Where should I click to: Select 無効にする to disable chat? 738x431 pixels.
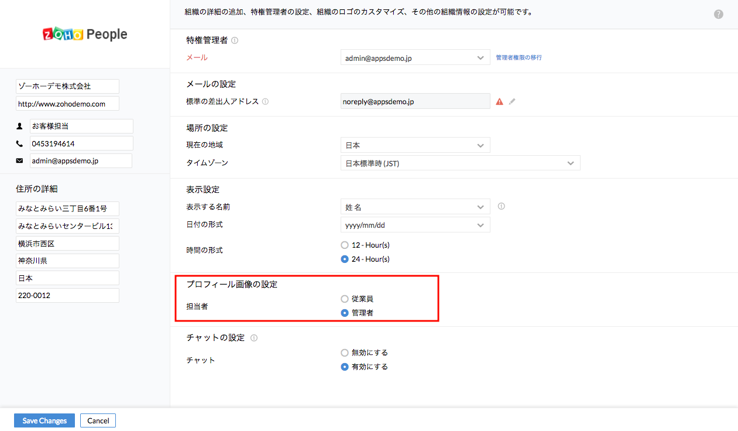(345, 353)
